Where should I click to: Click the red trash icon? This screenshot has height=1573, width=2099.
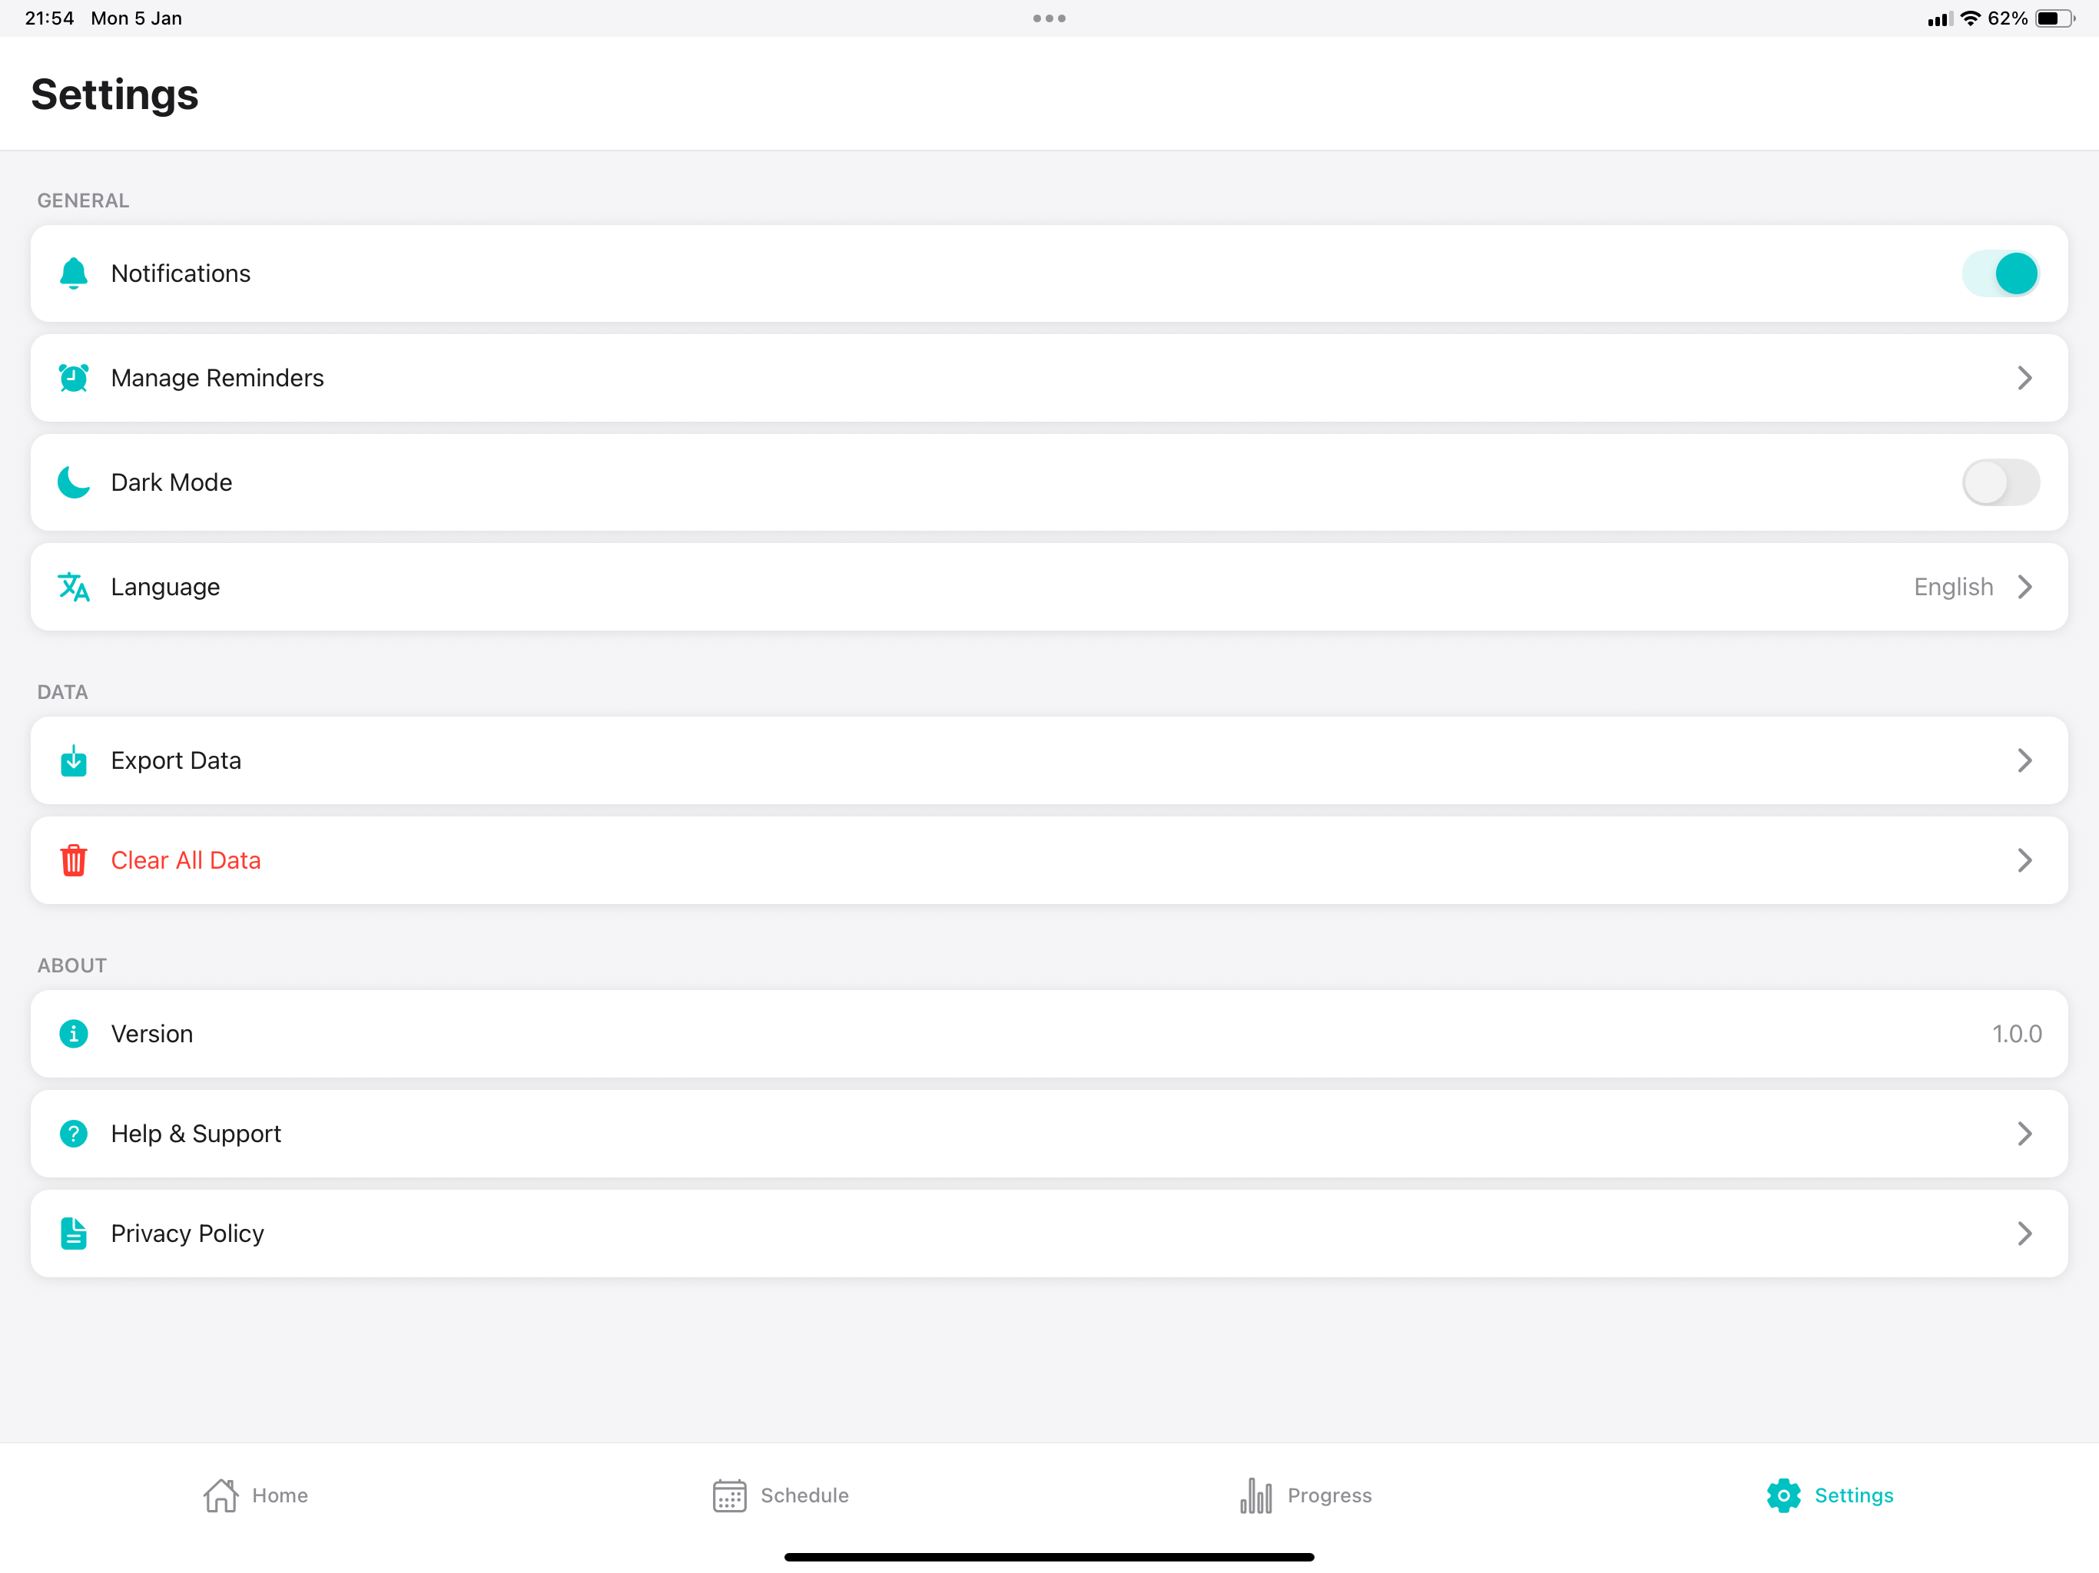pos(73,860)
